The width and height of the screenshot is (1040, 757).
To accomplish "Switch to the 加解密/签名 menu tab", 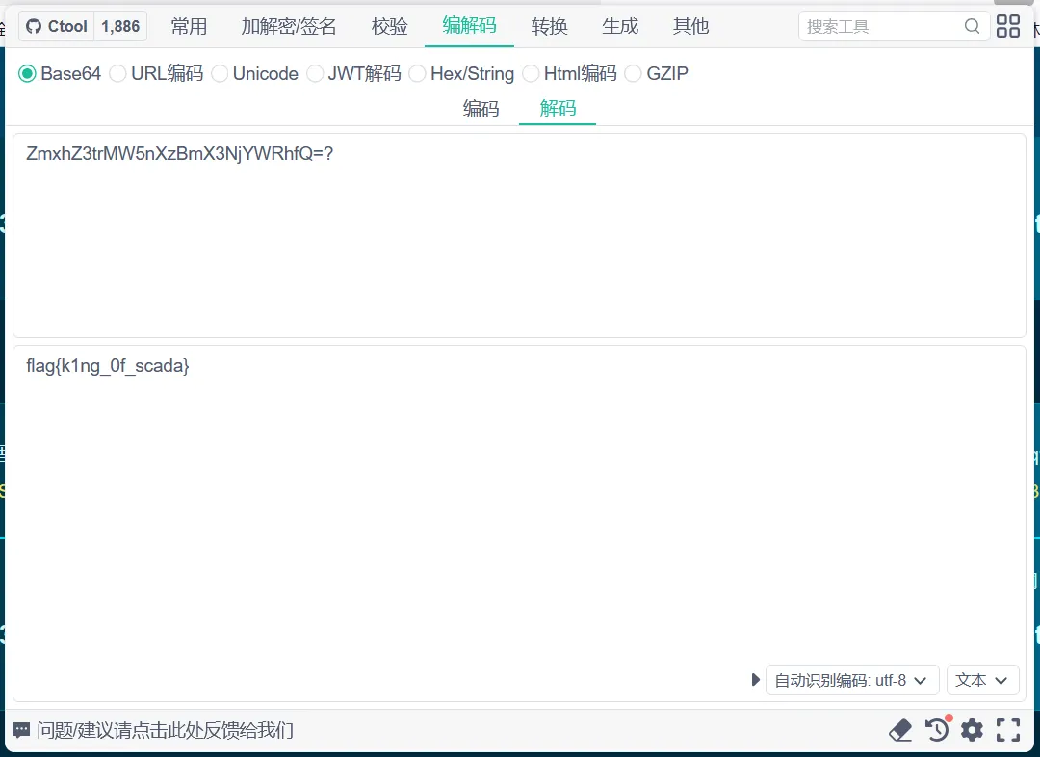I will [289, 26].
